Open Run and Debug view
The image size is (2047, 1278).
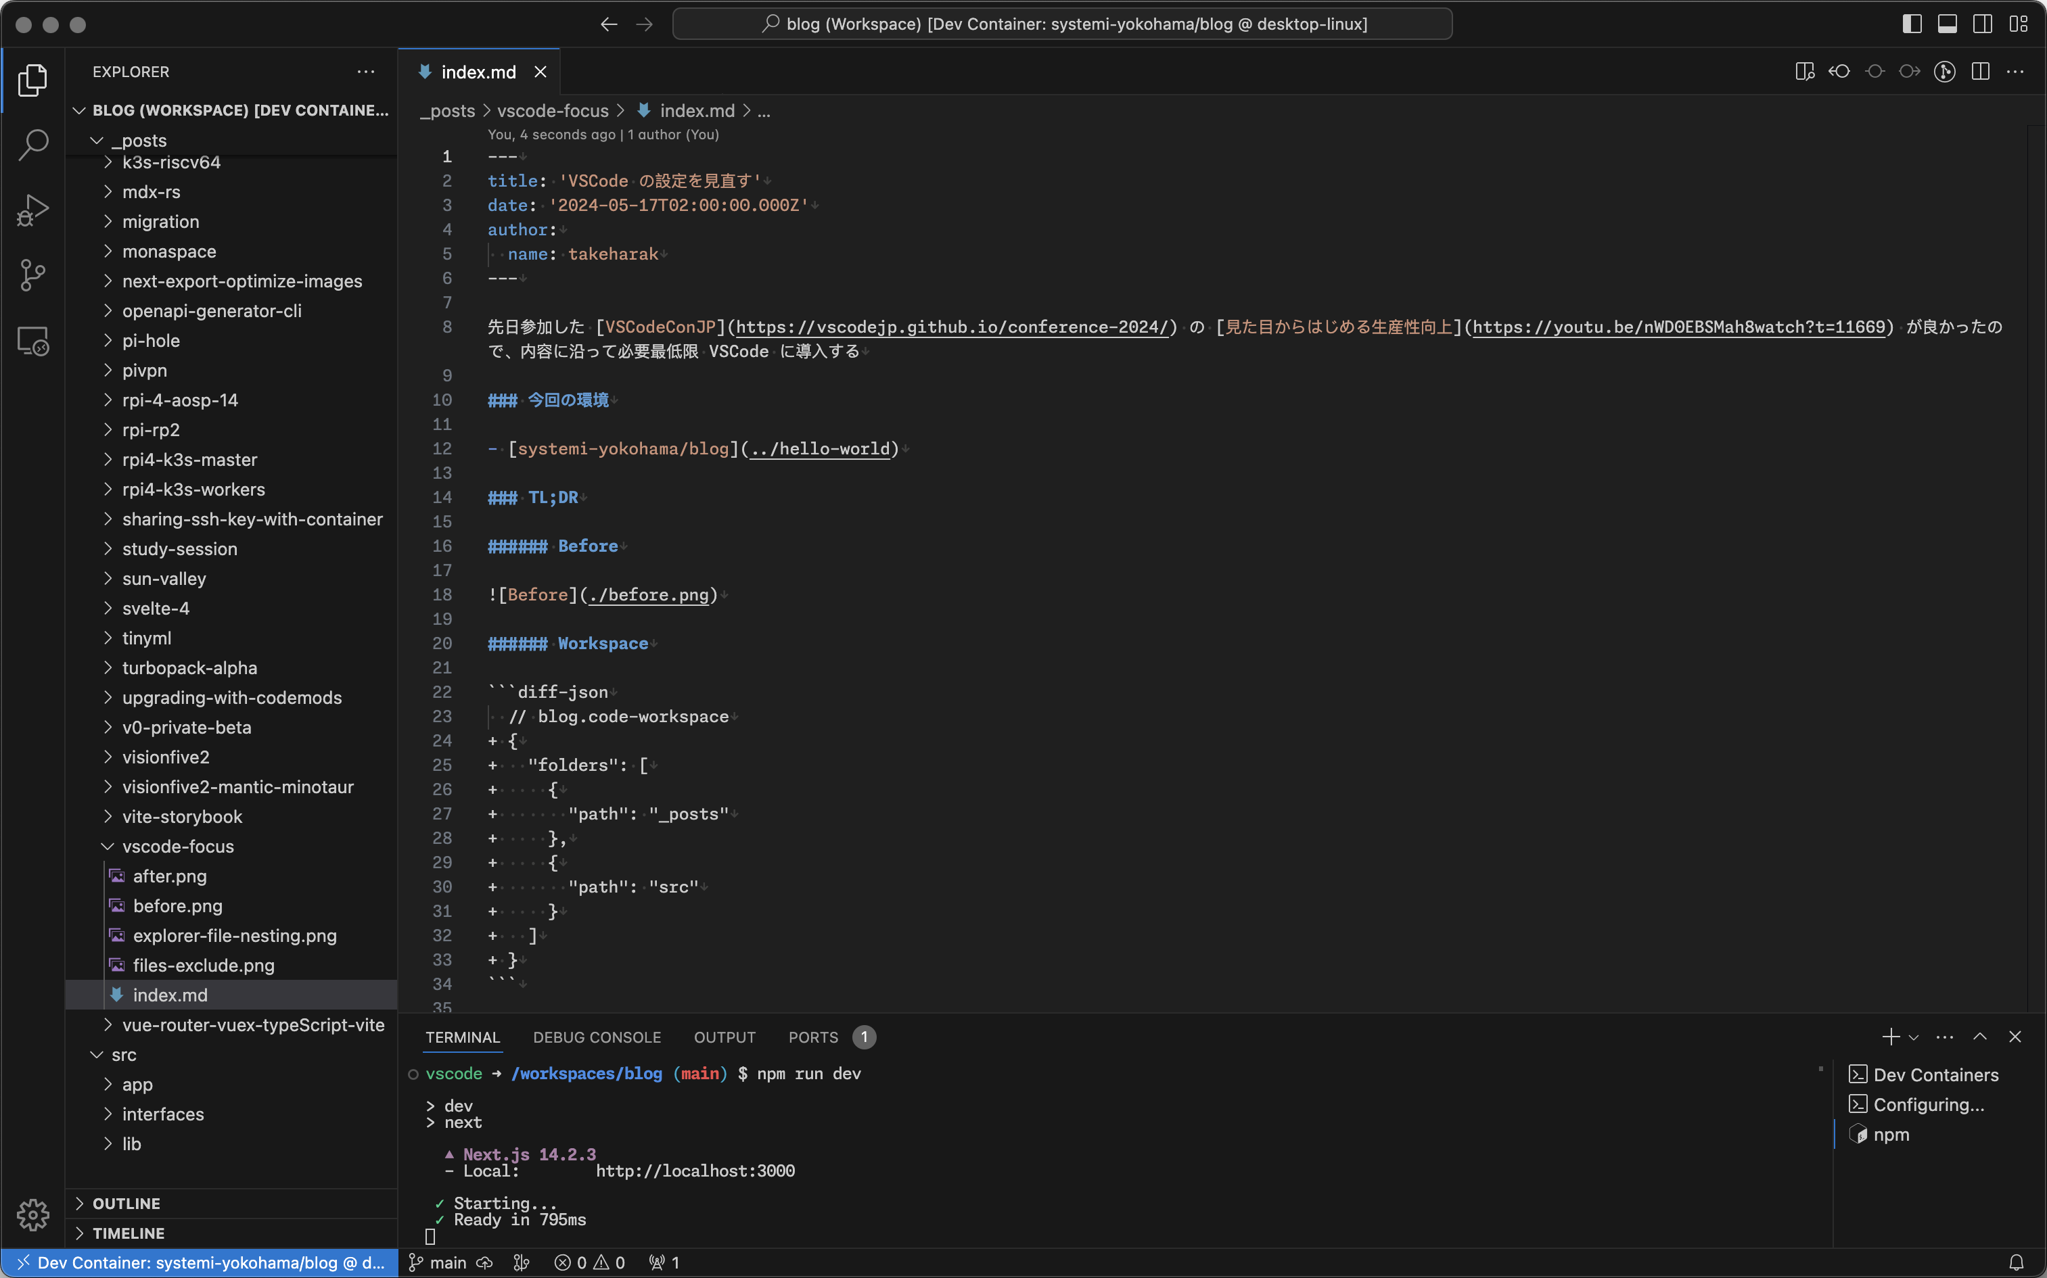[32, 210]
